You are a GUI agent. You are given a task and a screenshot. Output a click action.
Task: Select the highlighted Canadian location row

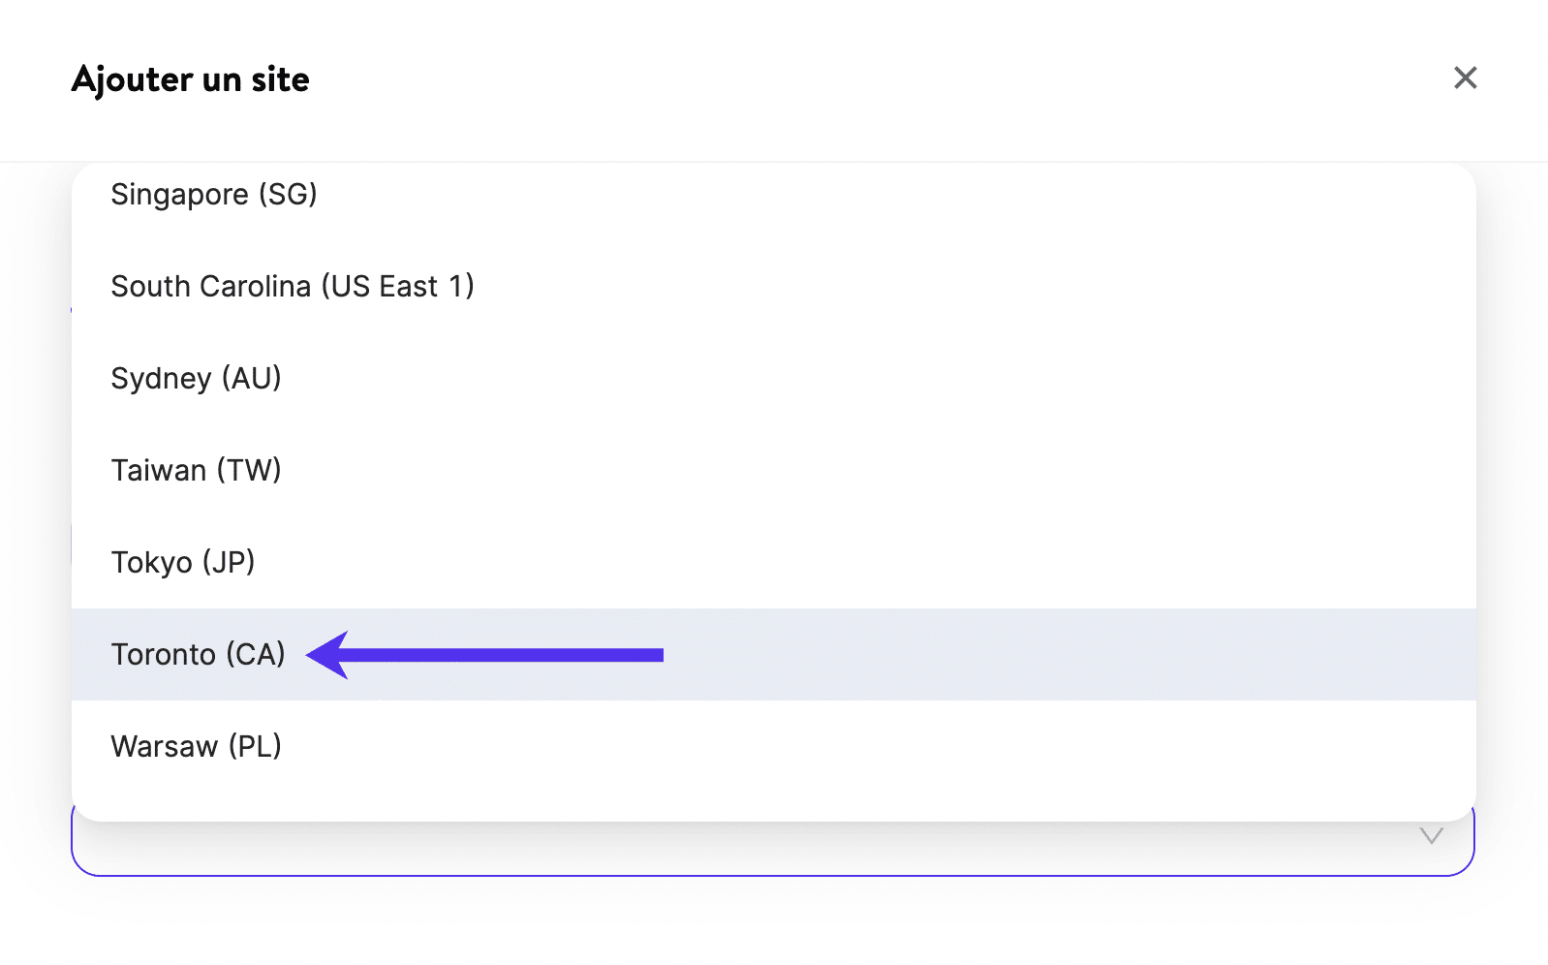[773, 655]
